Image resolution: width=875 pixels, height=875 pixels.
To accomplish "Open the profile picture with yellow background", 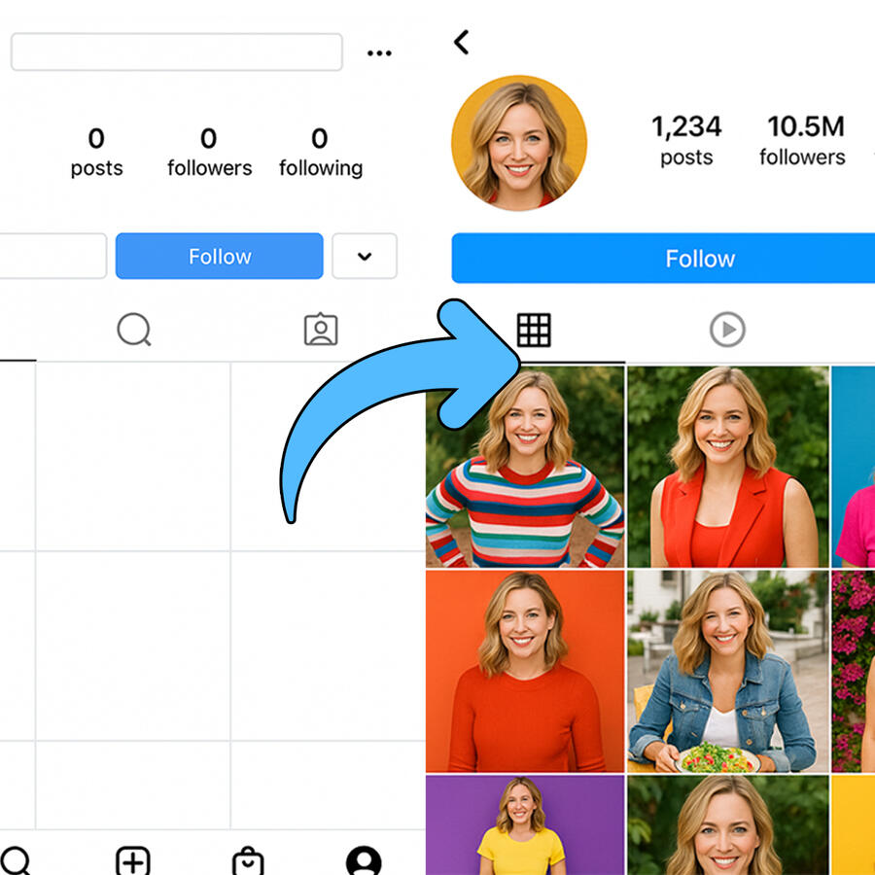I will [x=519, y=143].
